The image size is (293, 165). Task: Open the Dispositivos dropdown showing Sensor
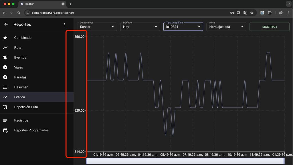[x=97, y=27]
